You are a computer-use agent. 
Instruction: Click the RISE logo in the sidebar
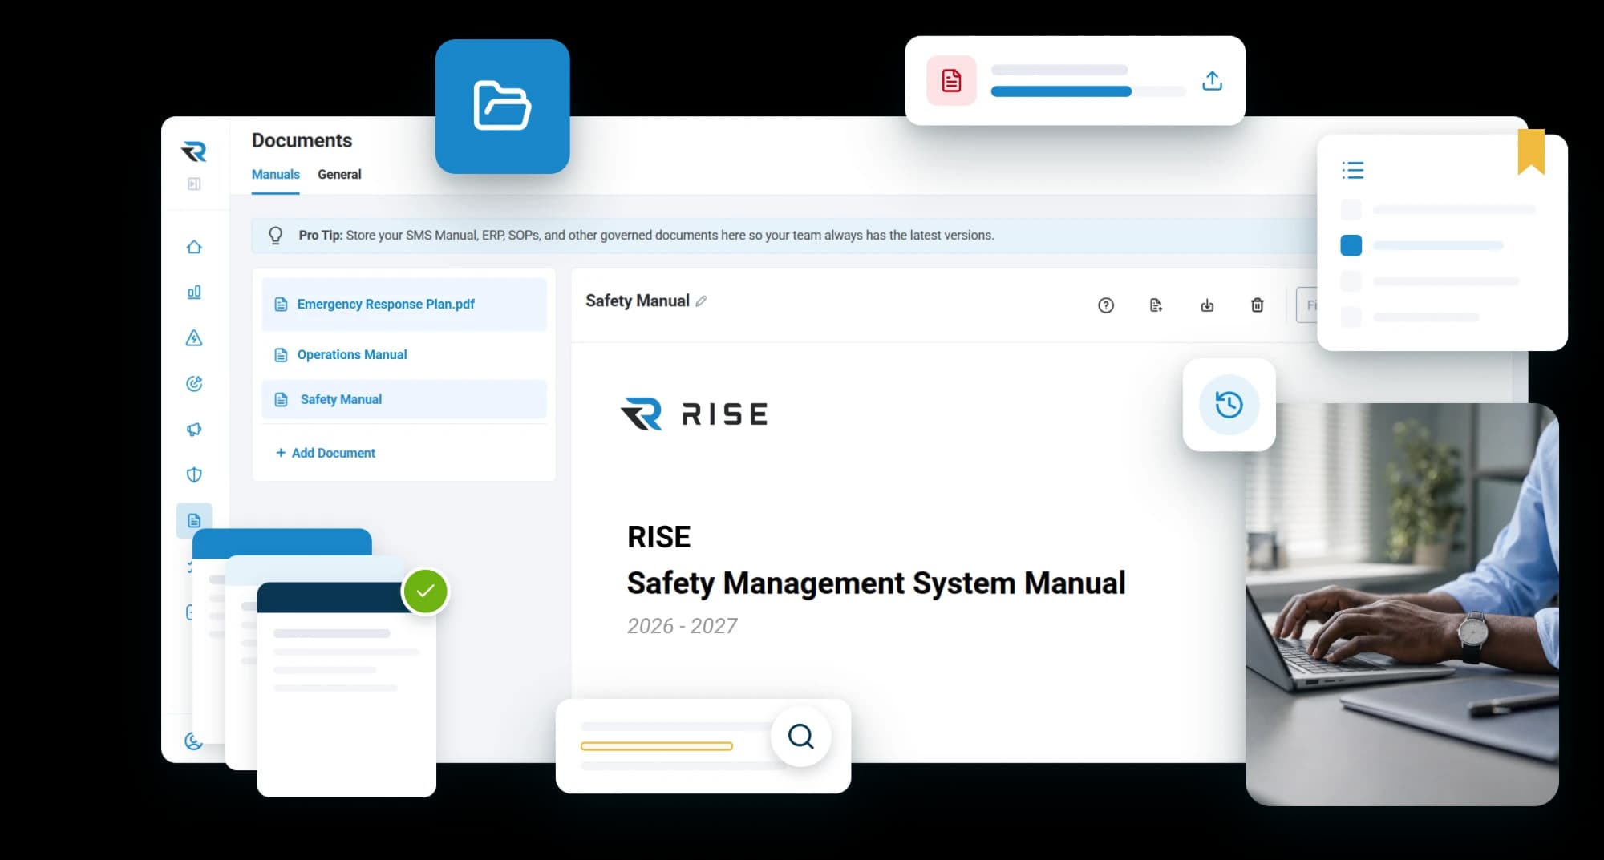coord(194,151)
